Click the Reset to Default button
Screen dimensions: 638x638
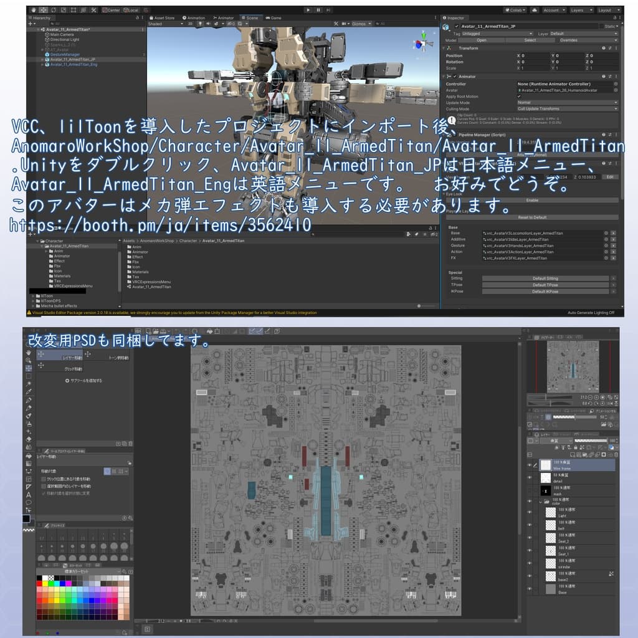[x=531, y=217]
